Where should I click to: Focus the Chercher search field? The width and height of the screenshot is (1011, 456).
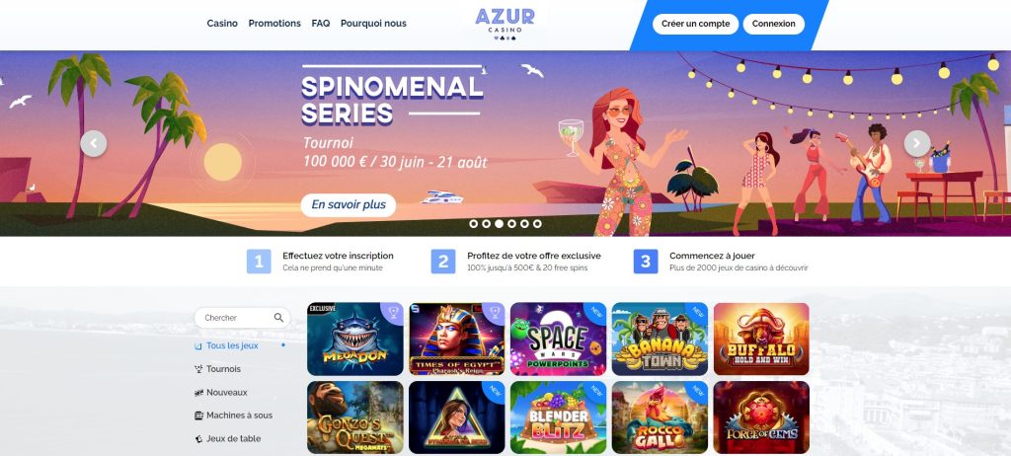tap(243, 318)
